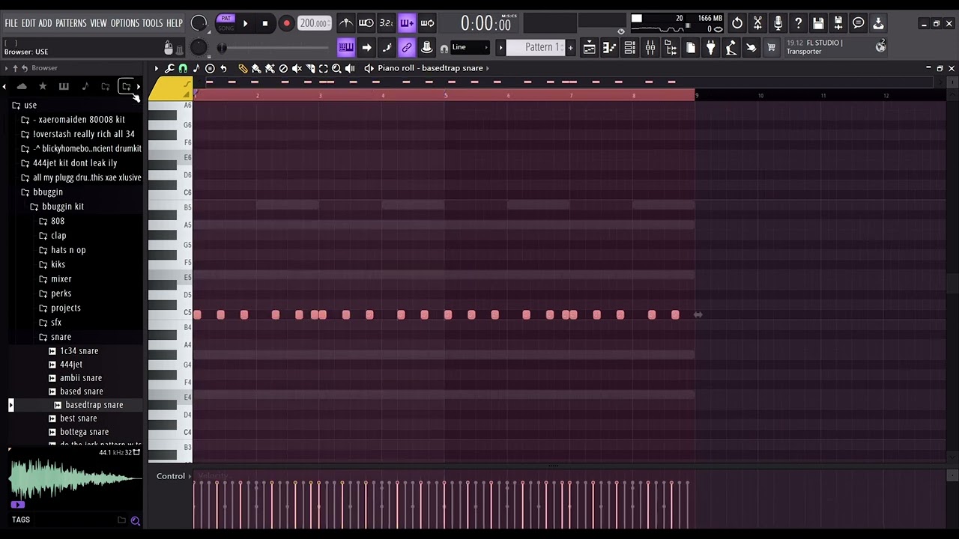Toggle the metronome button
Viewport: 959px width, 539px height.
pyautogui.click(x=345, y=23)
